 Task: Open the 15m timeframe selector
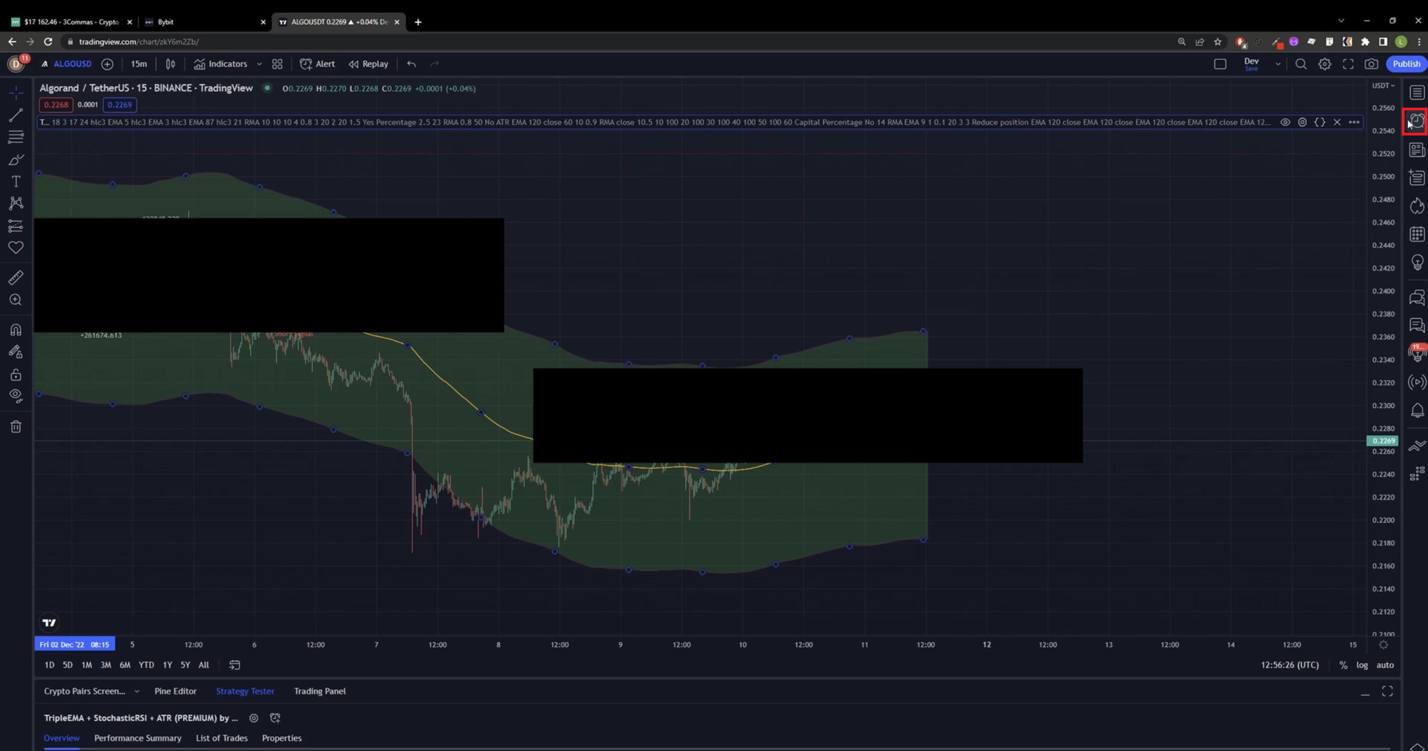[138, 64]
